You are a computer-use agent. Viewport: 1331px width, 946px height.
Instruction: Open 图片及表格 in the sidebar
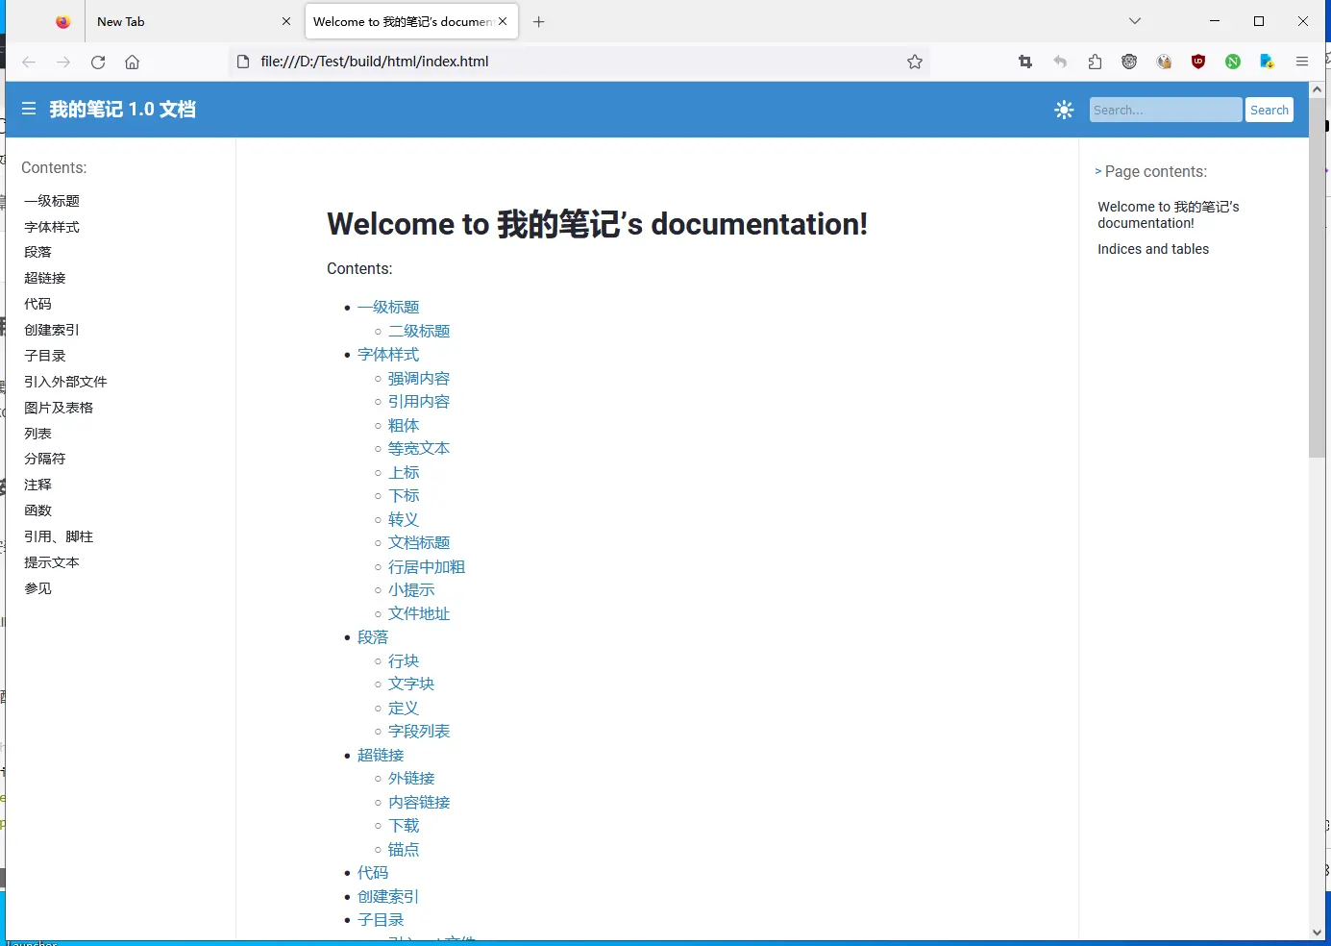tap(59, 408)
